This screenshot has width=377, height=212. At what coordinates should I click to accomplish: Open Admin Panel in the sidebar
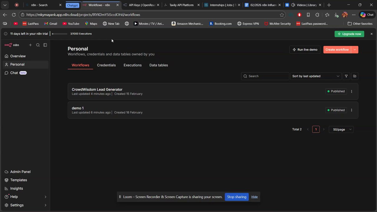(x=25, y=172)
